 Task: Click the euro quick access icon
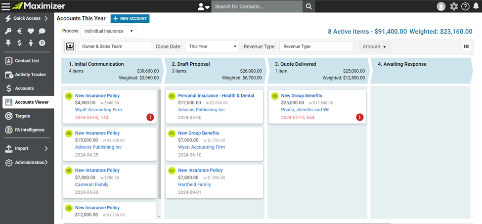[19, 31]
